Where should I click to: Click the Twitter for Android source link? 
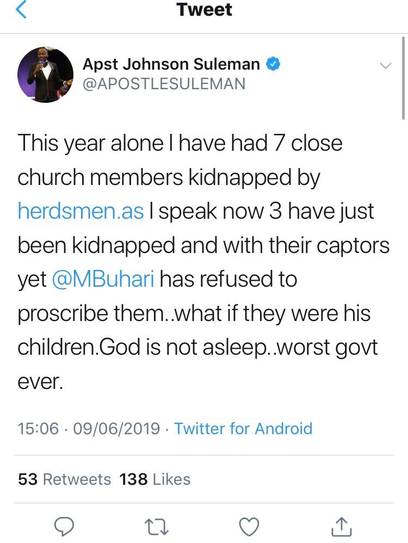tap(243, 428)
